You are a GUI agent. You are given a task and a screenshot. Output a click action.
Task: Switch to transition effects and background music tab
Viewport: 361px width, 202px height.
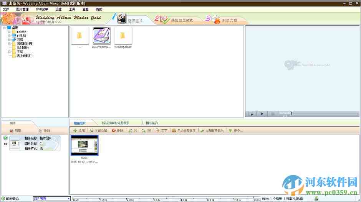(116, 123)
